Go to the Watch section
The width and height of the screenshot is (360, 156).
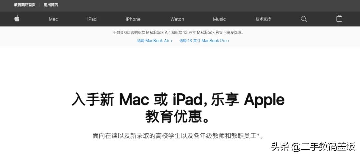coord(177,19)
